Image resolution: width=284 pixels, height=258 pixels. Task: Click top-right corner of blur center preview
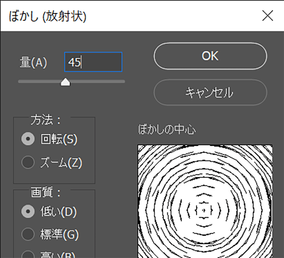point(271,147)
